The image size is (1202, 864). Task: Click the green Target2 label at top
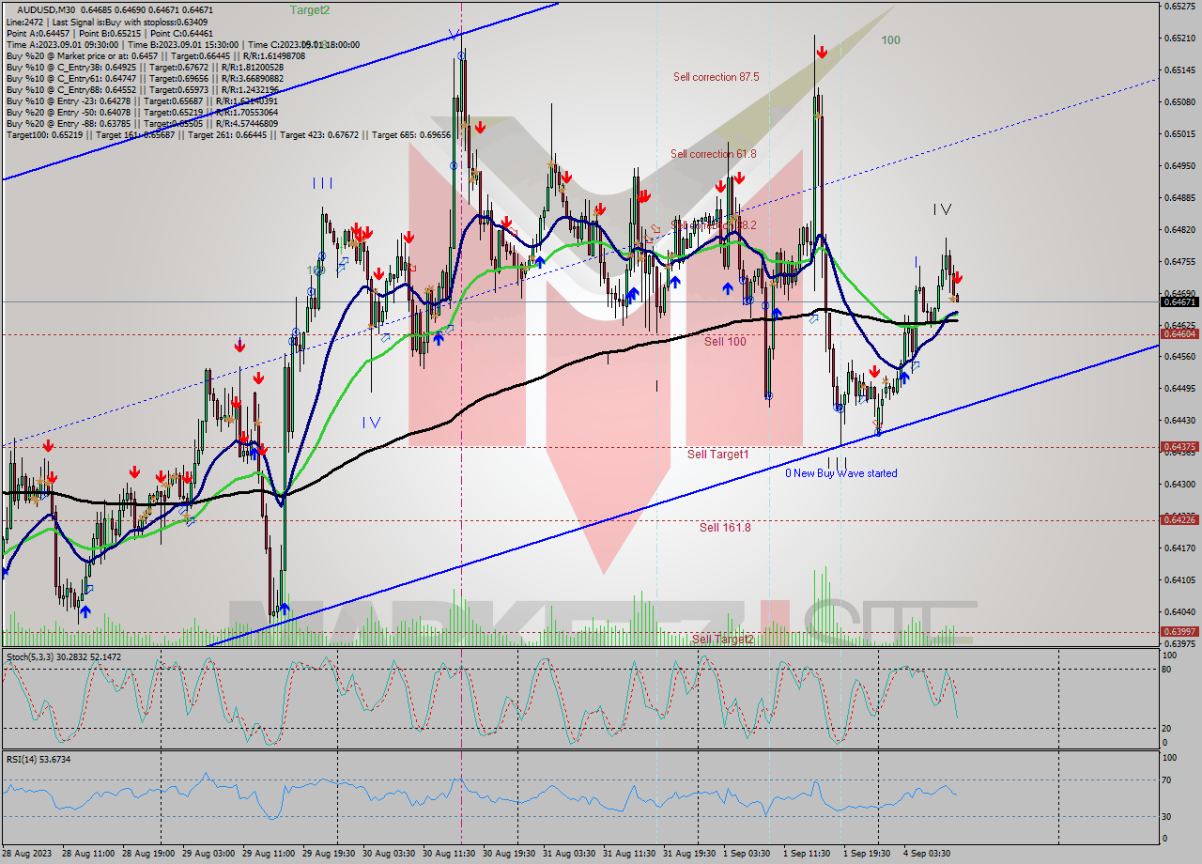coord(310,10)
